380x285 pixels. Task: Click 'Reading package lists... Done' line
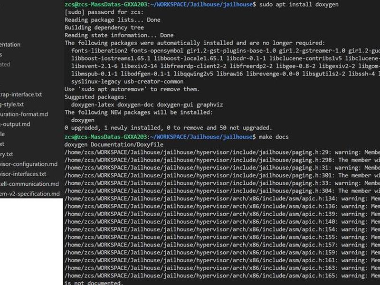[112, 20]
